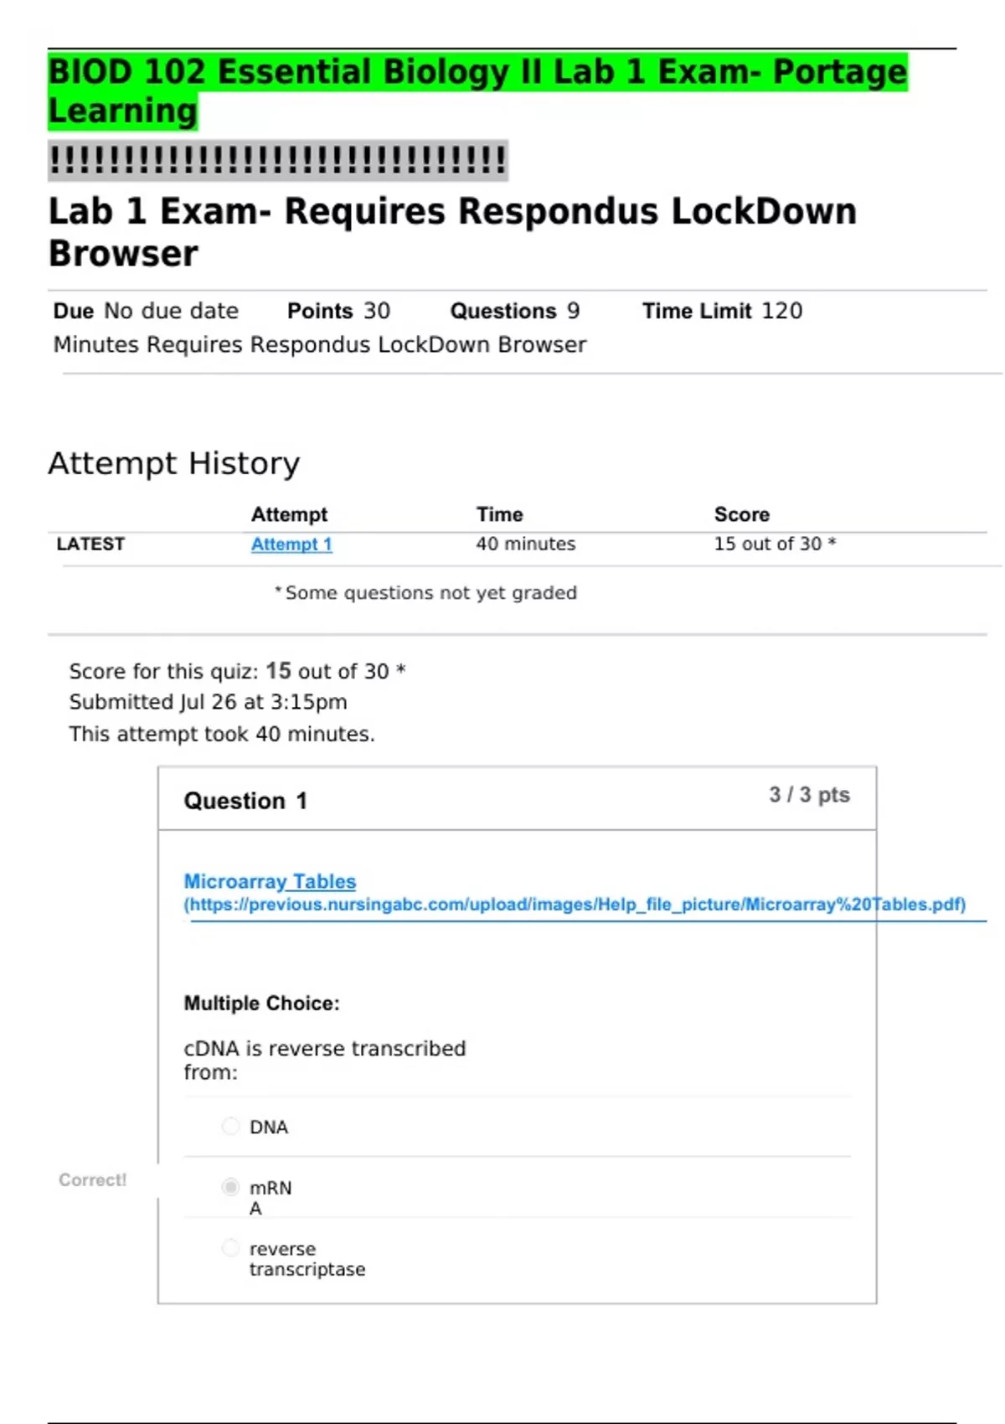Click the gray exclamation marks bar
This screenshot has width=1005, height=1424.
278,160
